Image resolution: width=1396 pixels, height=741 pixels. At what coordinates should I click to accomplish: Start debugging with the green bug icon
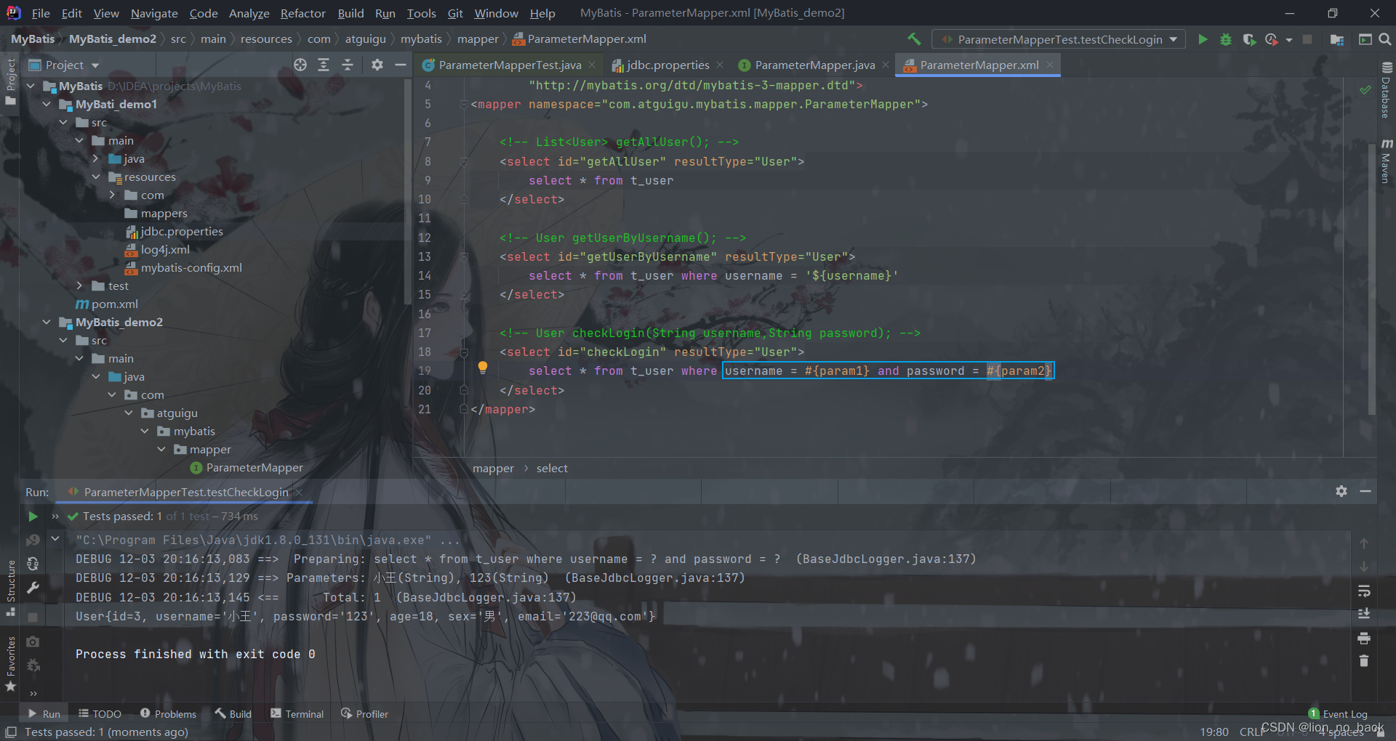[1226, 39]
